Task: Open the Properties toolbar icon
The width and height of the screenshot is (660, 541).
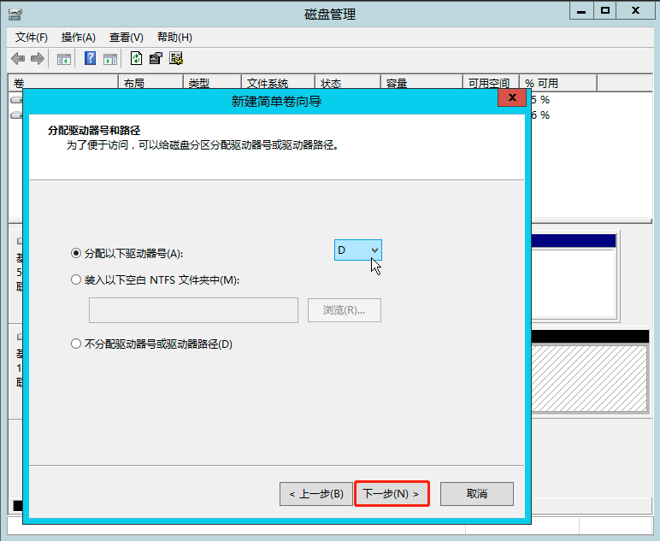Action: (x=156, y=58)
